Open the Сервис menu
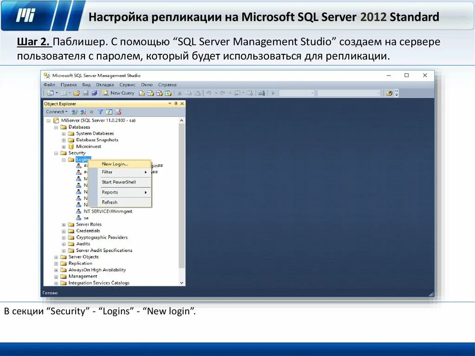The width and height of the screenshot is (475, 356). (127, 84)
